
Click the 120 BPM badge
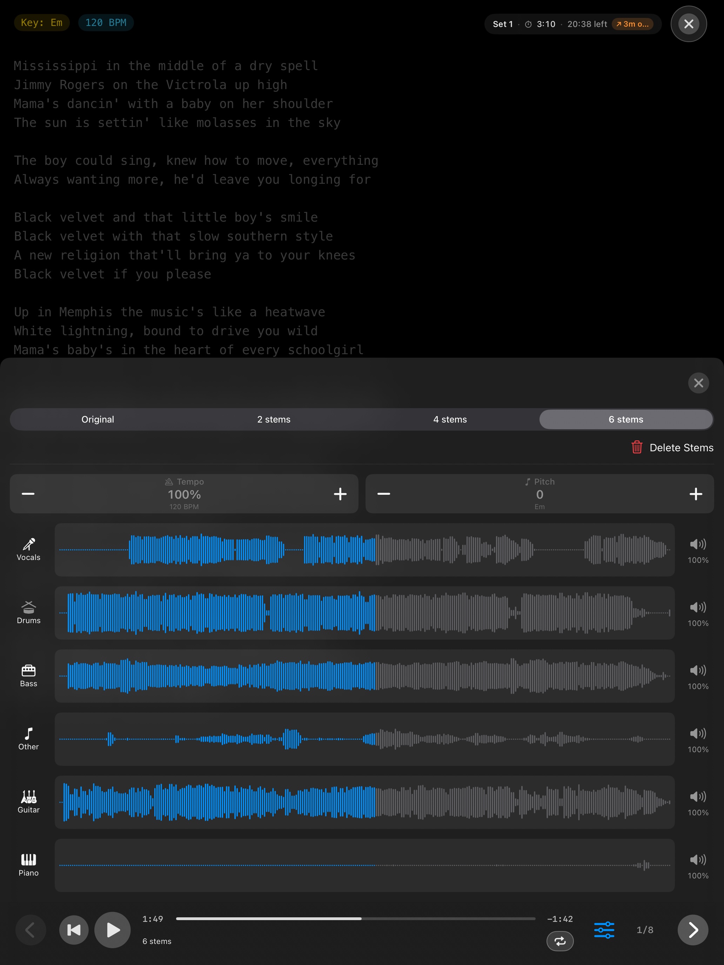[106, 23]
